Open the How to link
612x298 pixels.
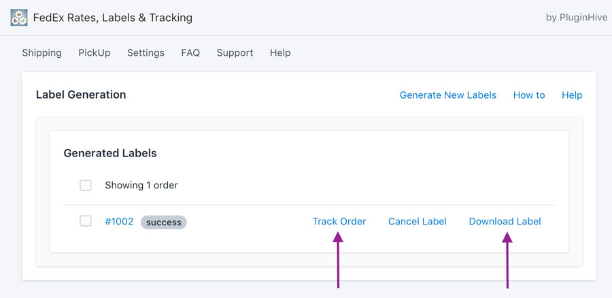(529, 95)
